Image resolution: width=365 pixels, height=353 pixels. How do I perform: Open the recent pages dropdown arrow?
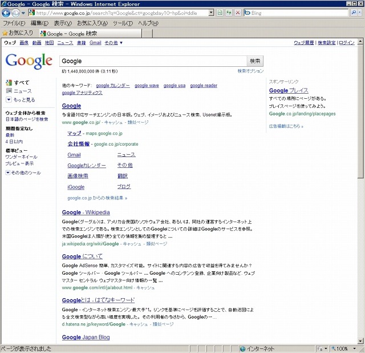tap(23, 13)
